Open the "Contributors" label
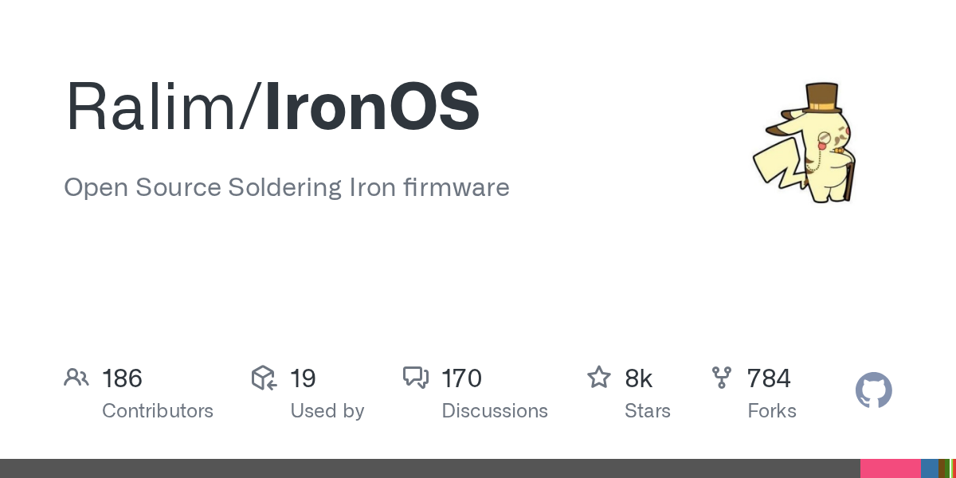The width and height of the screenshot is (956, 478). point(158,411)
